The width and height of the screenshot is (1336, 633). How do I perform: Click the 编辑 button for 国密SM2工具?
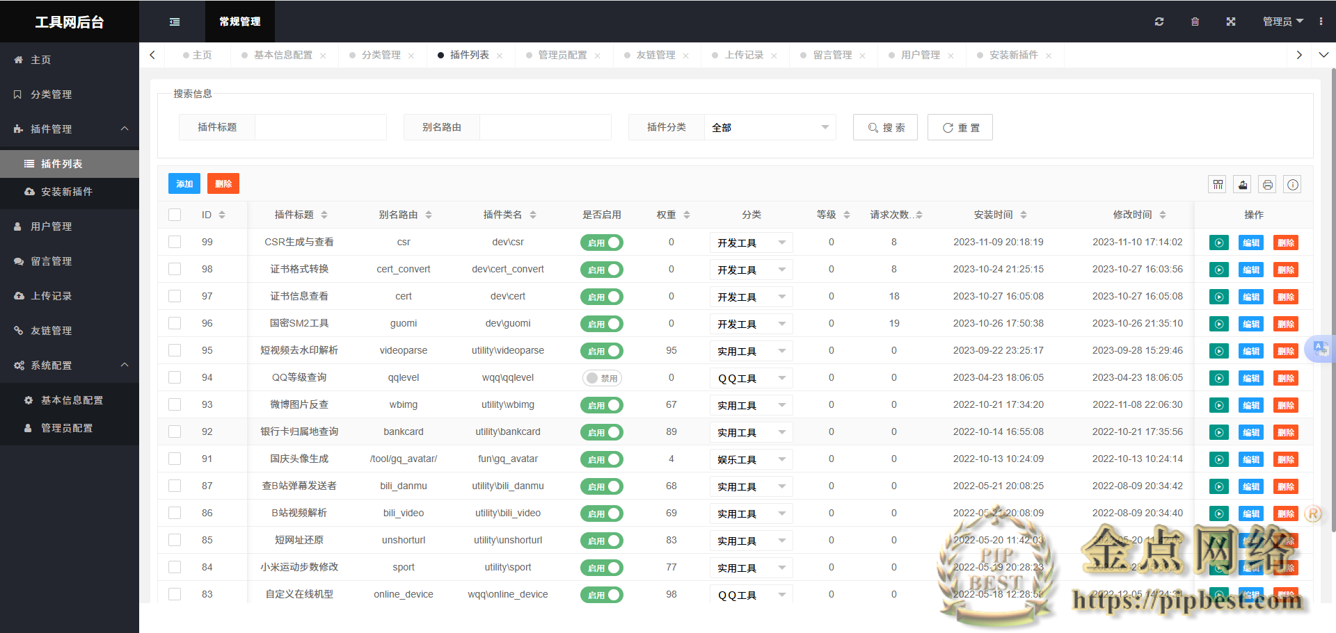(1250, 324)
